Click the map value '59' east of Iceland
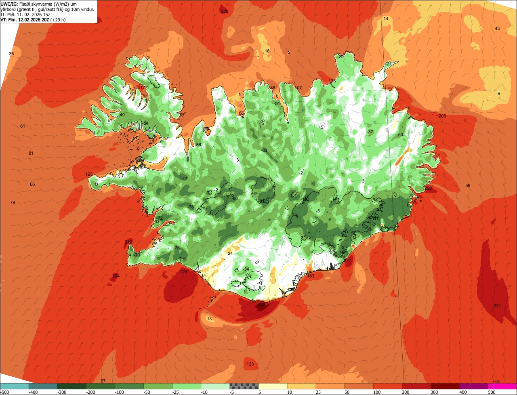Screen dimensions: 517x395 [x=468, y=185]
